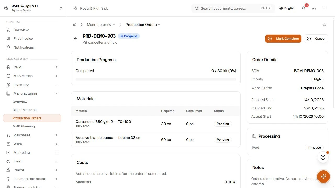
Task: Click the Inventory box icon
Action: (x=8, y=85)
